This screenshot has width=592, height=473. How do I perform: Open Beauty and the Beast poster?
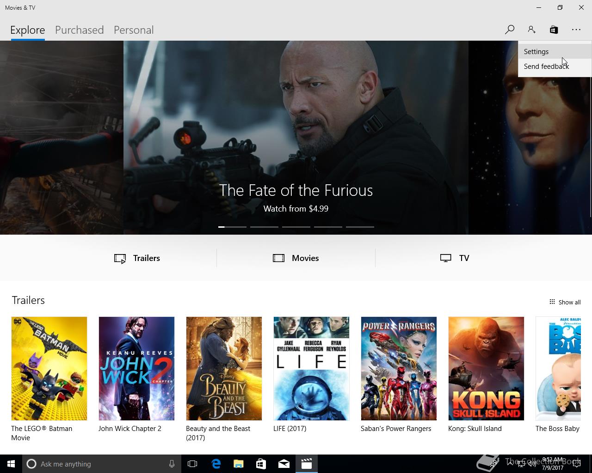[224, 369]
